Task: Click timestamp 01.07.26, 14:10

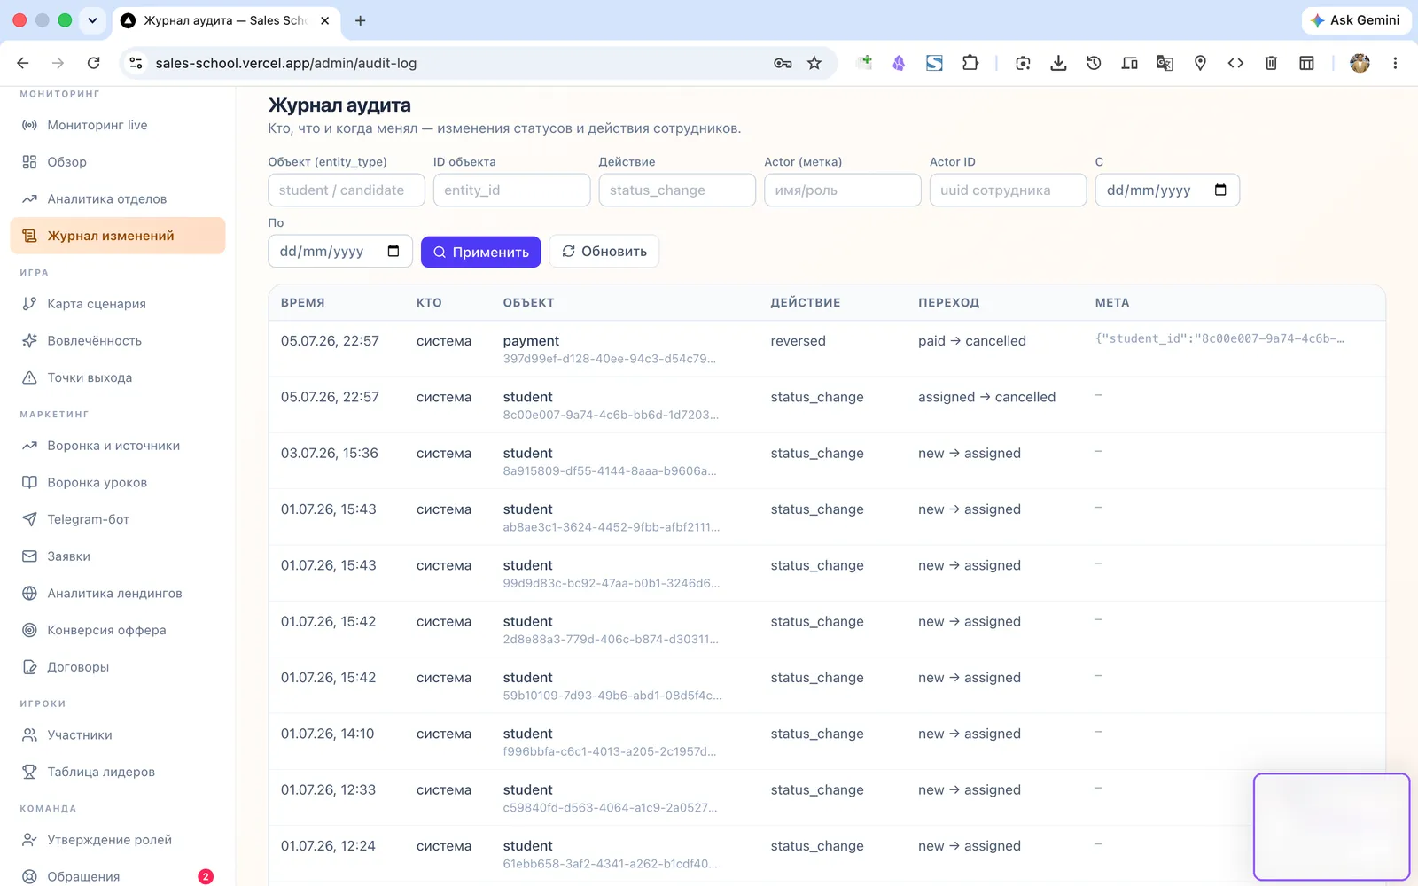Action: 328,734
